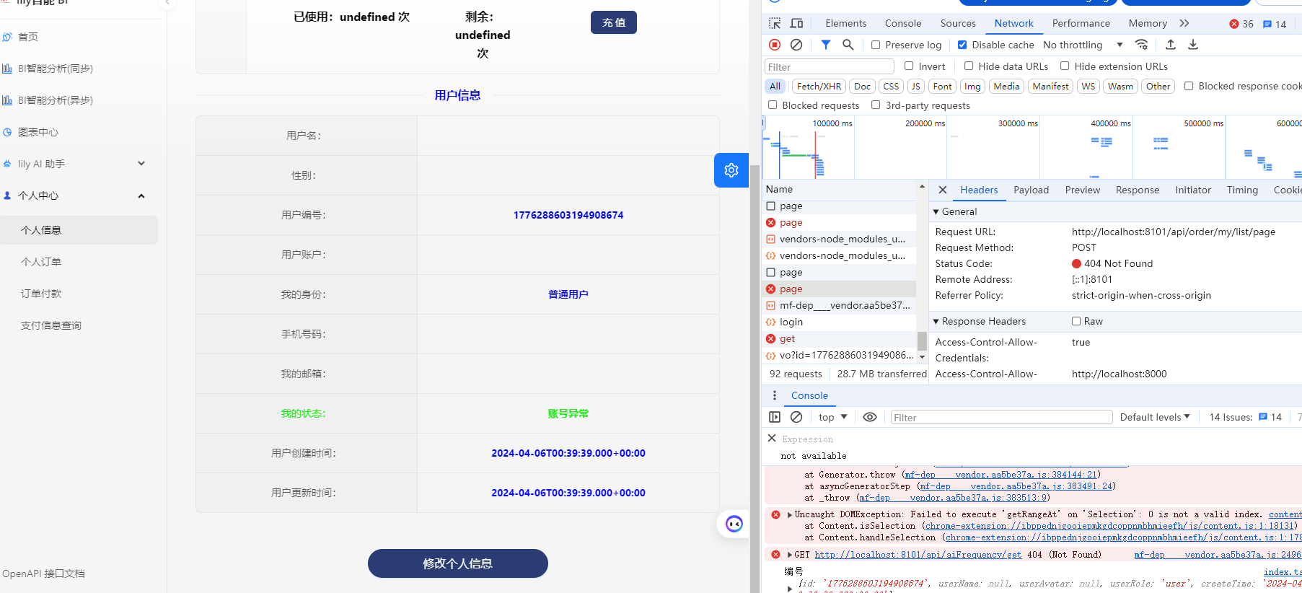
Task: Check Blocked response cookies
Action: [1189, 86]
